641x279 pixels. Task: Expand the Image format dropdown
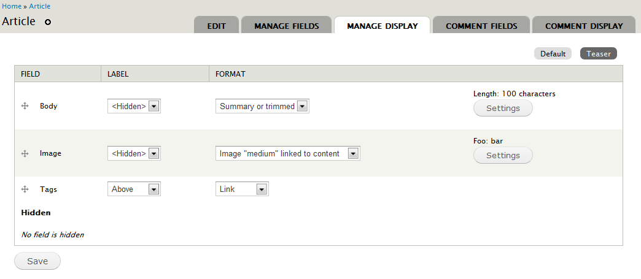pos(287,153)
